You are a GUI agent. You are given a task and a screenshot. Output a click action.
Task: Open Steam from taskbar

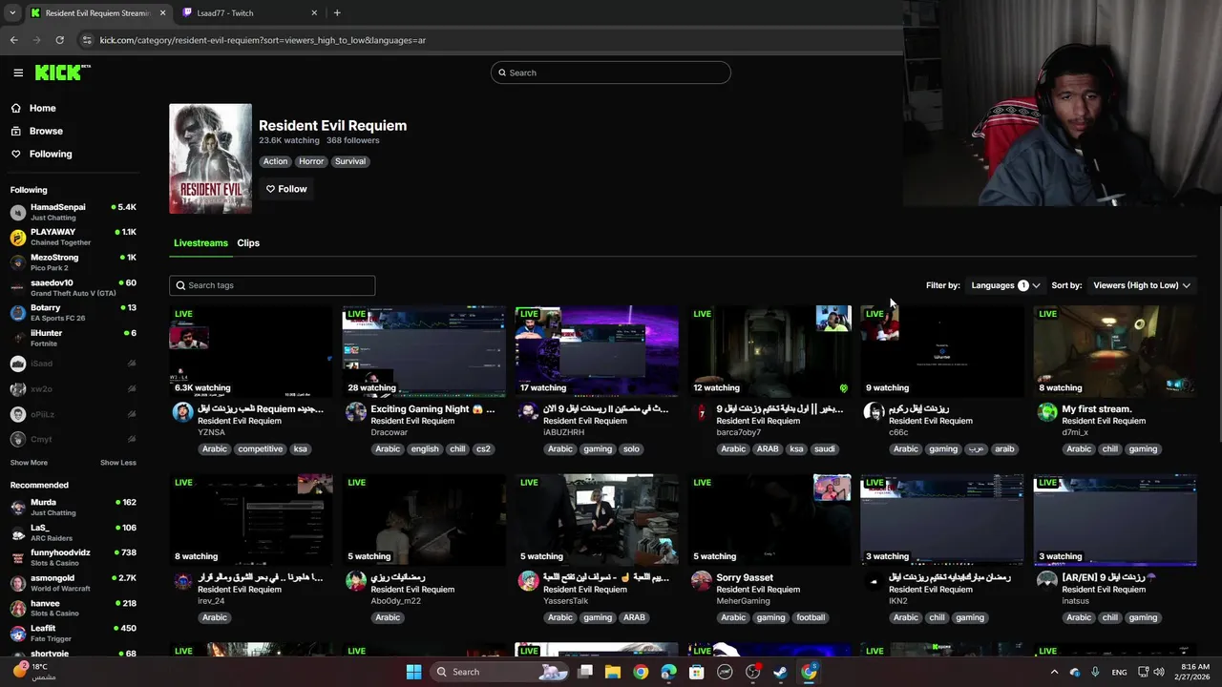click(780, 672)
